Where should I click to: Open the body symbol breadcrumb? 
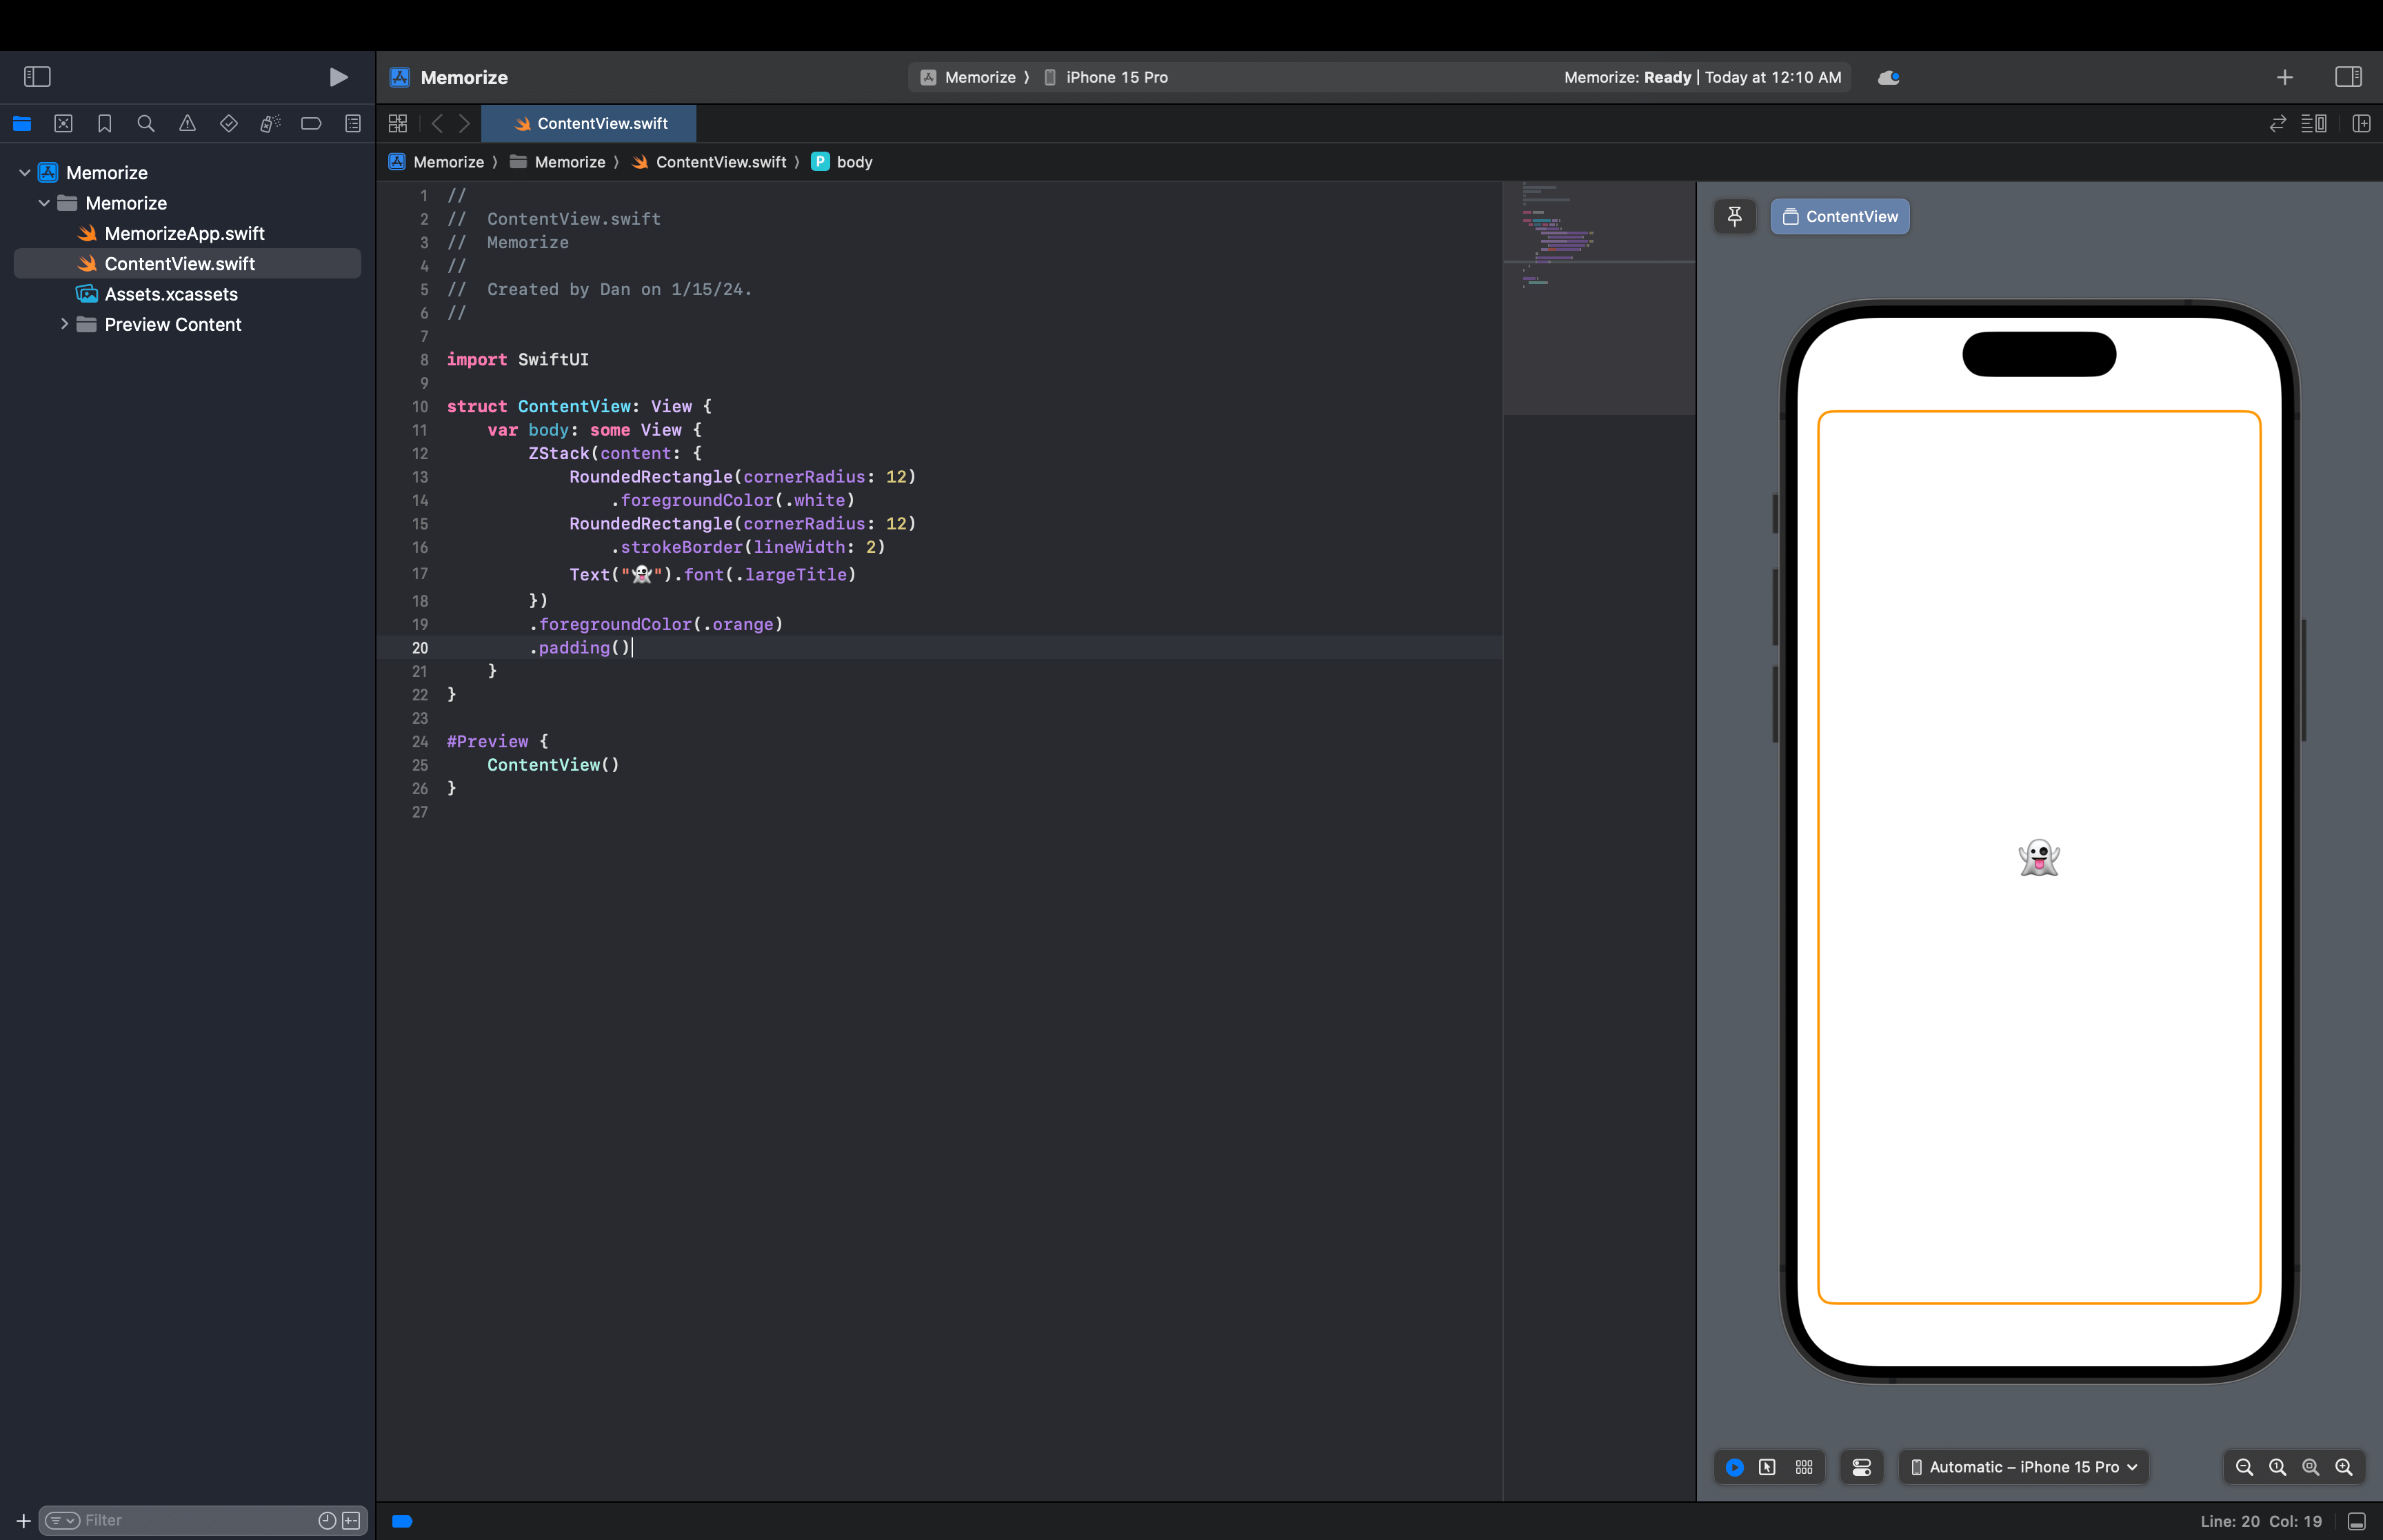click(842, 162)
